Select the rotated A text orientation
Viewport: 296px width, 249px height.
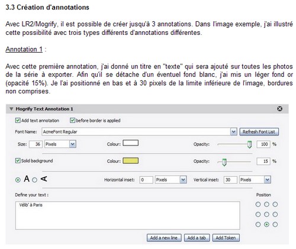35,180
